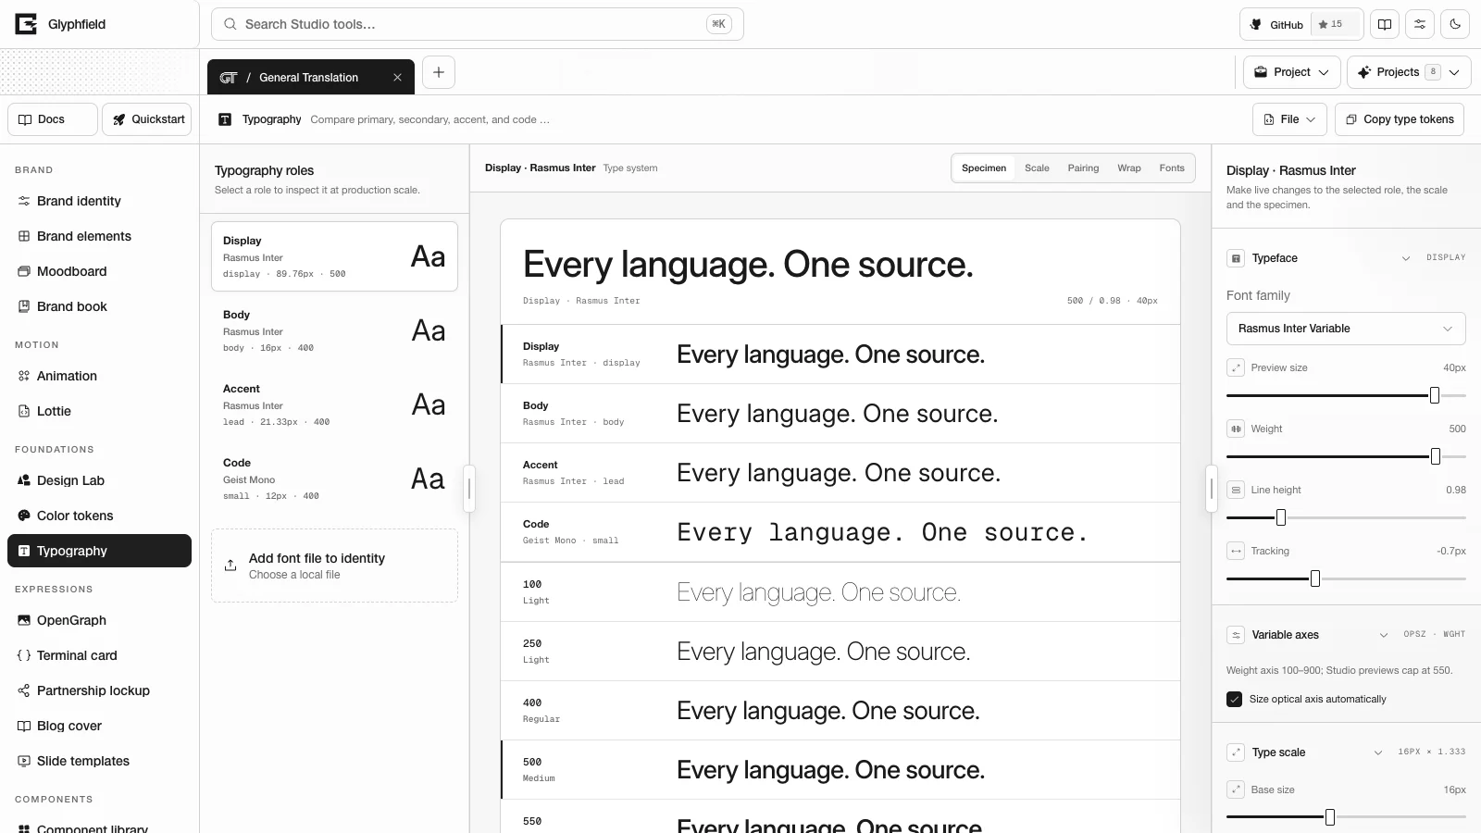Click the Glyphfield logo icon
The image size is (1481, 833).
(26, 24)
